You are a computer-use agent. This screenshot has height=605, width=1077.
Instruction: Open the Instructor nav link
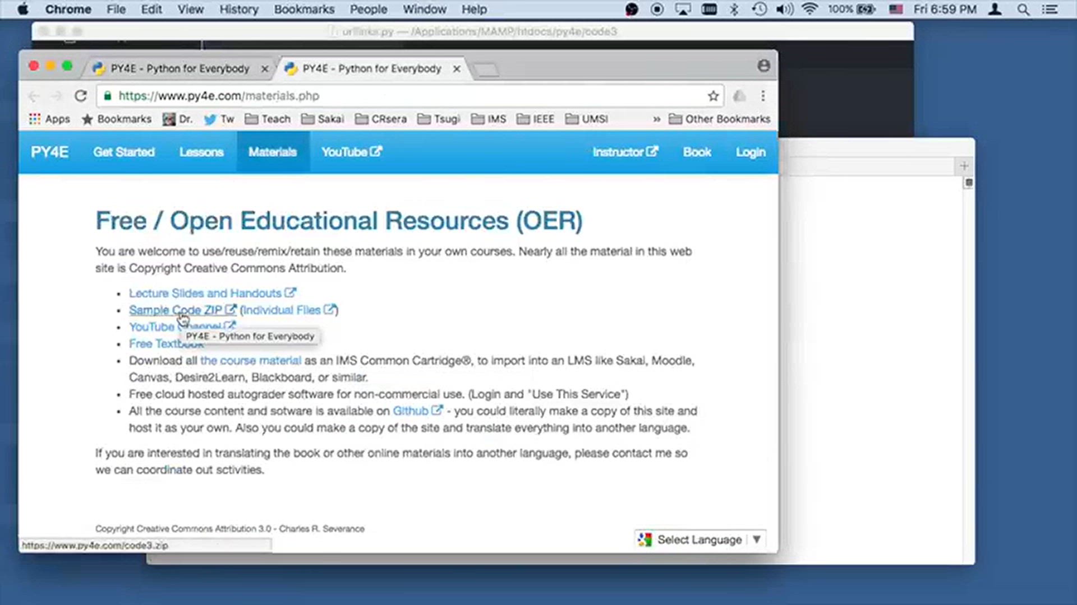tap(625, 152)
